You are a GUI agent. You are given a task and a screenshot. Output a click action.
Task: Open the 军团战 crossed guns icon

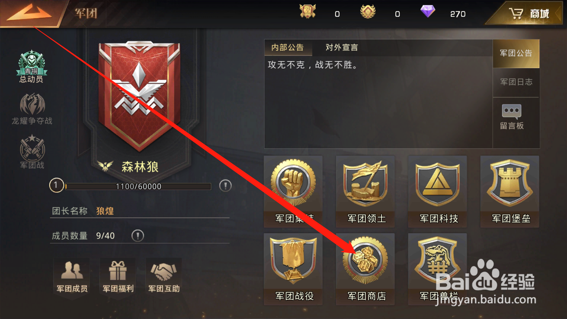coord(32,152)
